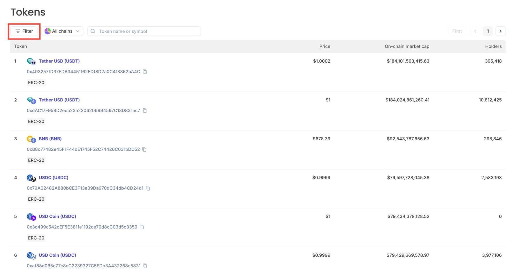This screenshot has height=273, width=517.
Task: Open USDC (USDC) token in row 4
Action: (54, 177)
